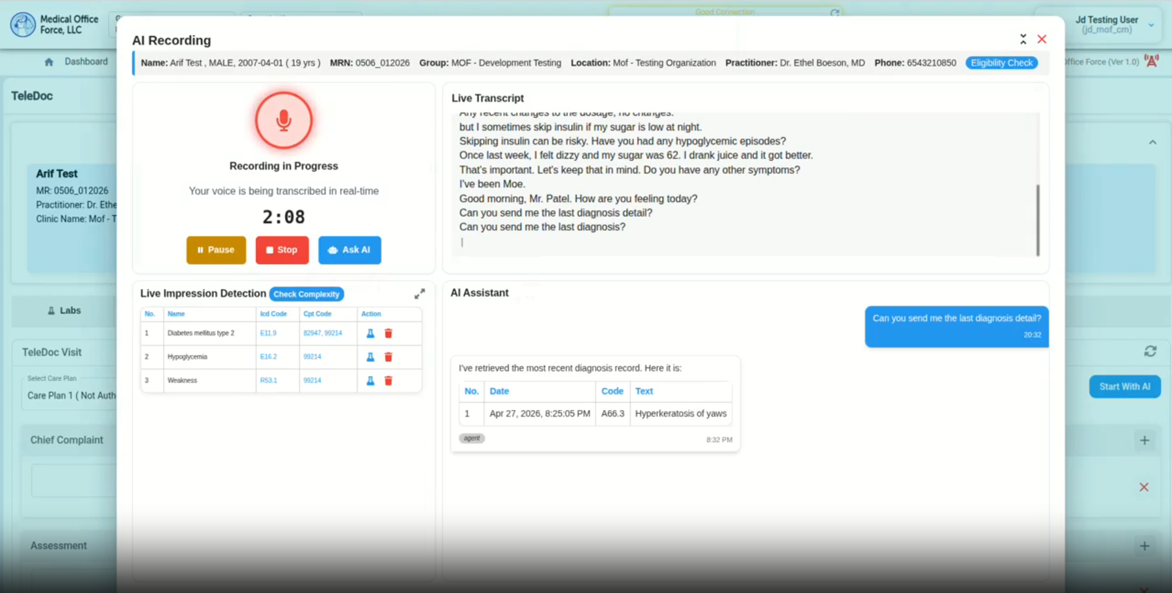Screen dimensions: 1172x593
Task: Click the E11.9 ICD code link
Action: coord(268,333)
